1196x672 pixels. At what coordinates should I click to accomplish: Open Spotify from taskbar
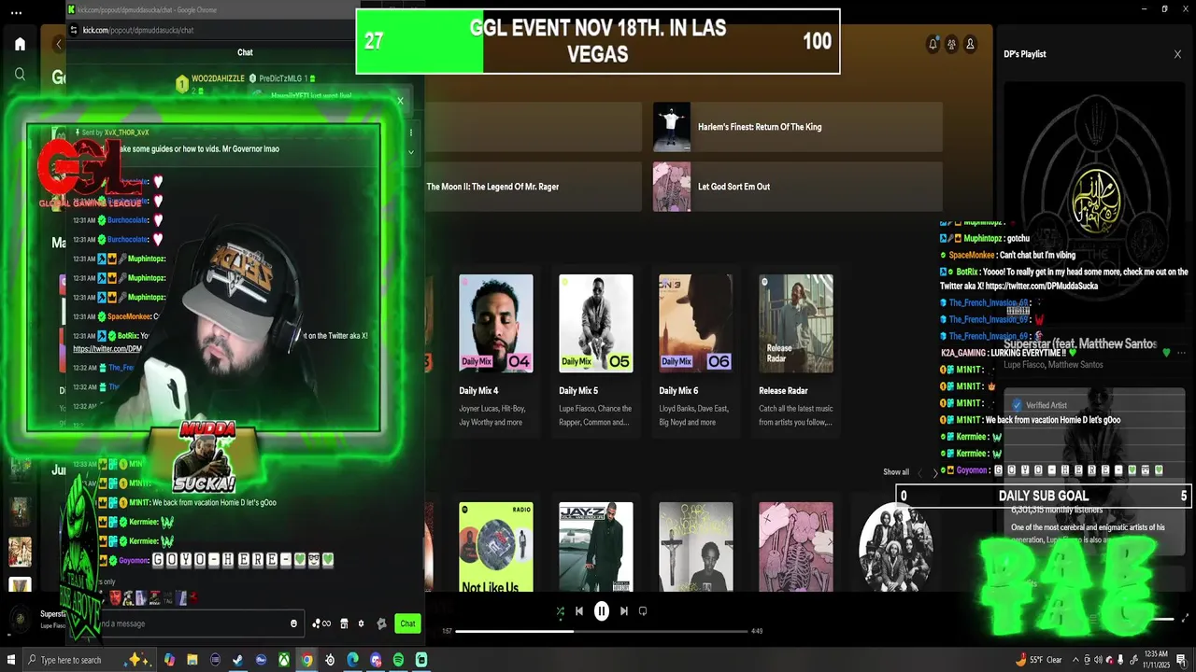coord(398,660)
